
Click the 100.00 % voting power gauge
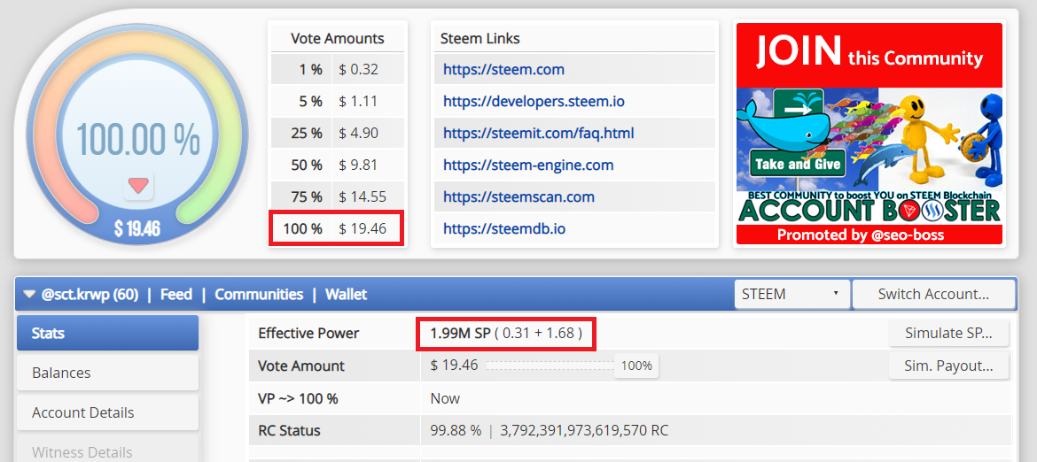(x=138, y=135)
